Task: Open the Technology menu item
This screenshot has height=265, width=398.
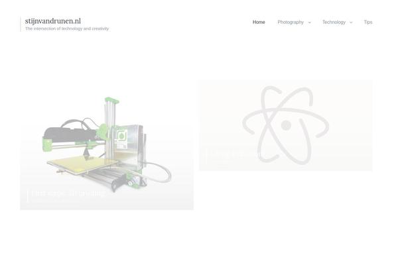Action: click(x=334, y=23)
